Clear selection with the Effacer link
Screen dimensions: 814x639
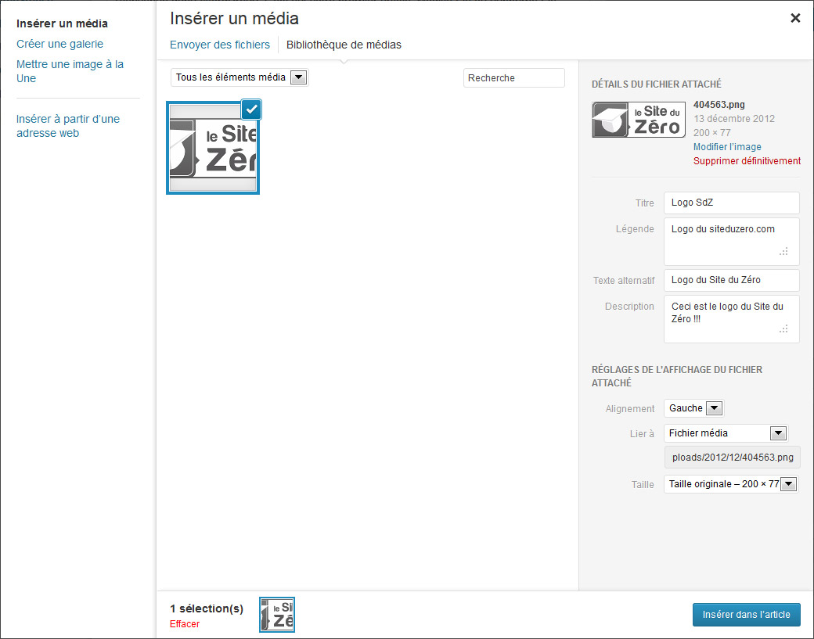coord(185,623)
